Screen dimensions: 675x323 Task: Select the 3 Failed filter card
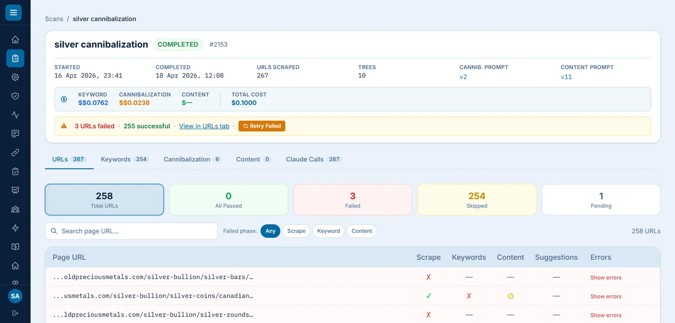tap(353, 200)
